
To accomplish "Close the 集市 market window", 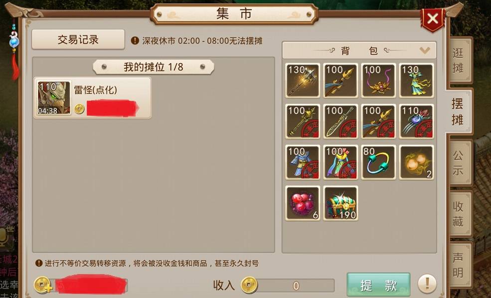I will (x=433, y=19).
